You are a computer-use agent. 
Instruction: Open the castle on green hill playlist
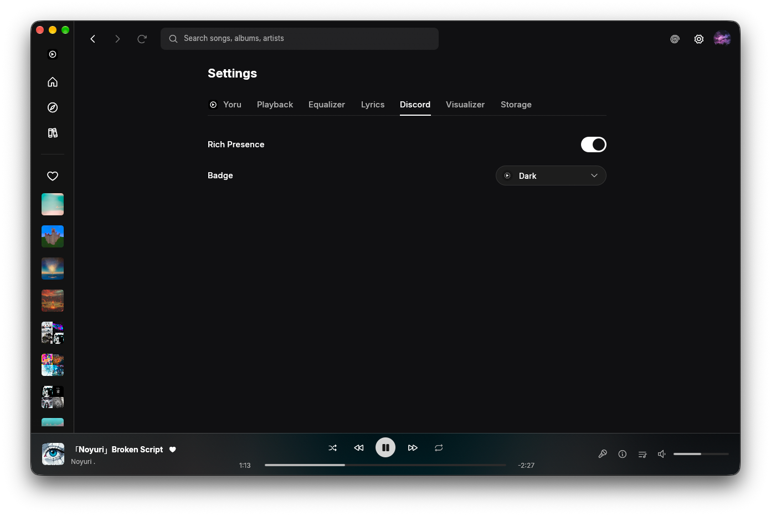click(53, 236)
